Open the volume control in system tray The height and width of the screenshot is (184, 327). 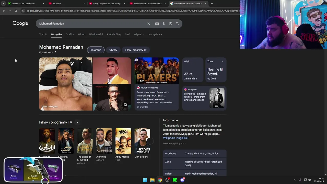(x=310, y=180)
